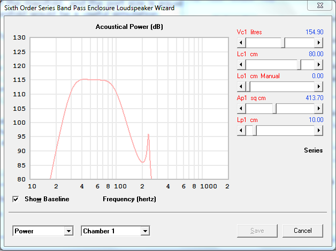Screen dimensions: 336x251
Task: Click the Lp1 slider thumb
Action: click(255, 131)
